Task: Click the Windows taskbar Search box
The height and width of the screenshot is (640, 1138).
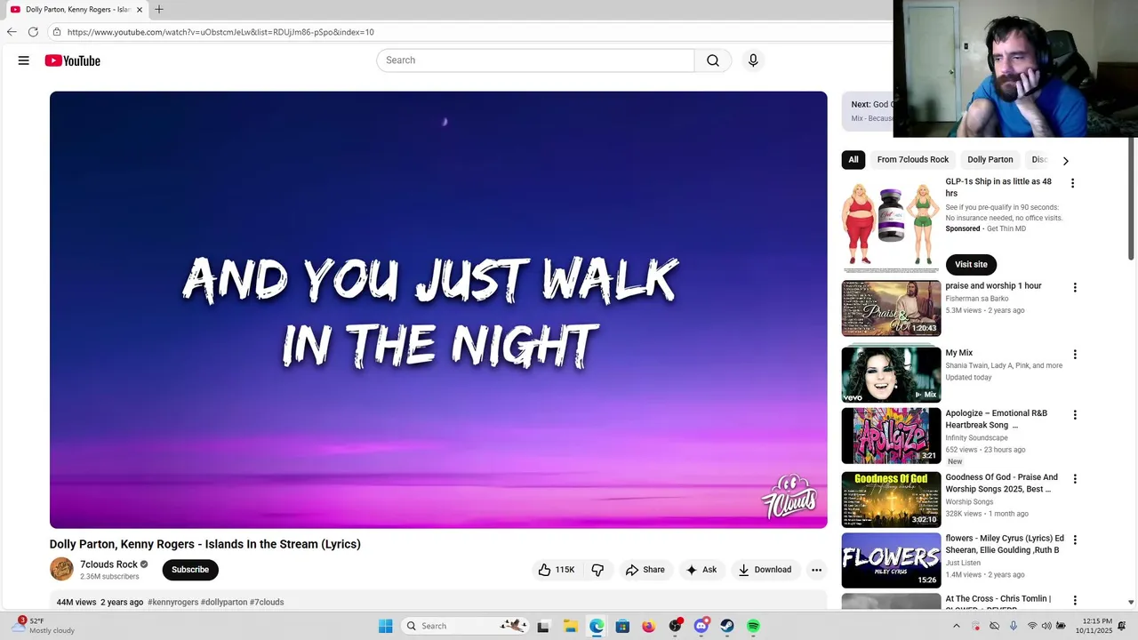Action: (x=465, y=626)
